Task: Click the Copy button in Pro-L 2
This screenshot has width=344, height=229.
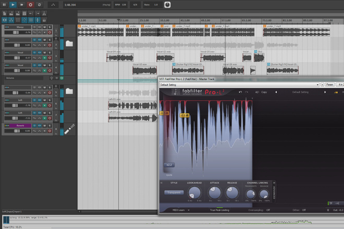Action: [x=264, y=92]
